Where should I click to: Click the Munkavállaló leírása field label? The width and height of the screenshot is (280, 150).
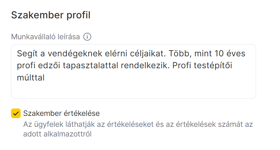(x=46, y=37)
